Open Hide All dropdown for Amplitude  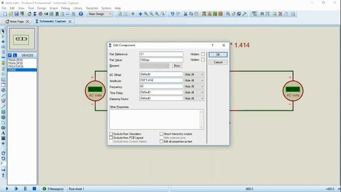194,81
